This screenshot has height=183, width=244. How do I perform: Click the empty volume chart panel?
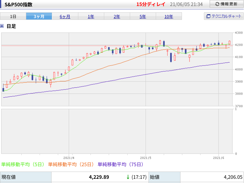point(117,131)
